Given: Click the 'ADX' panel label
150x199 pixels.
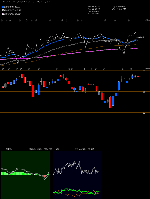Looking at the screenshot, I should pos(57,149).
